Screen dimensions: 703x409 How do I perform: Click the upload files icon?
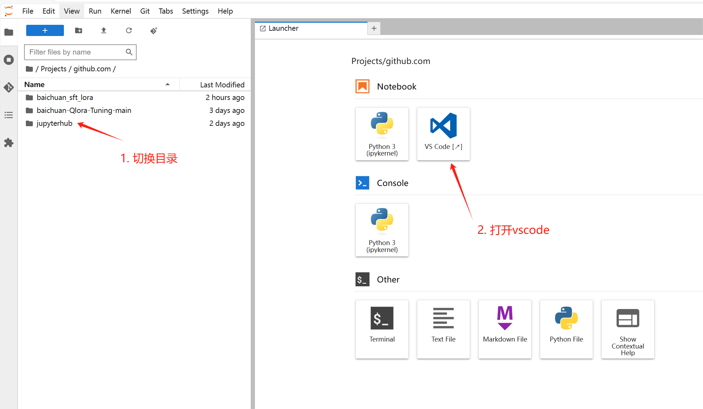[104, 31]
